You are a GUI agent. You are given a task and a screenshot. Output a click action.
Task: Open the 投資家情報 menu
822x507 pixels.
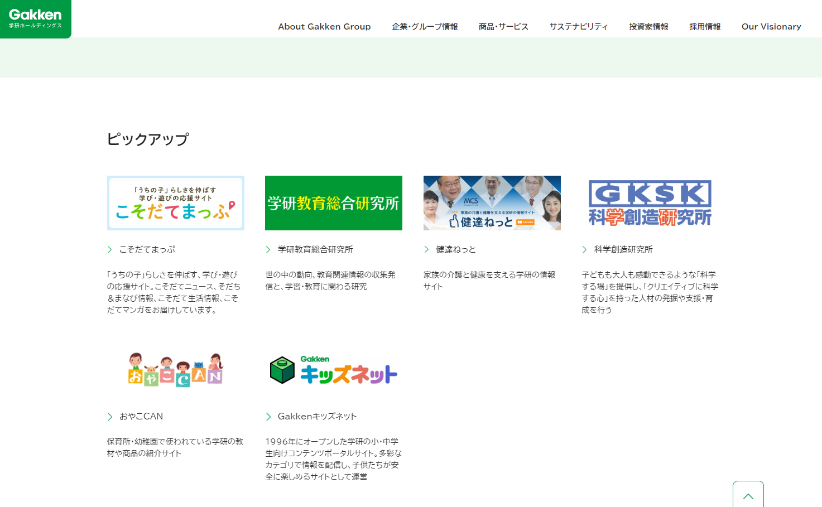tap(648, 27)
